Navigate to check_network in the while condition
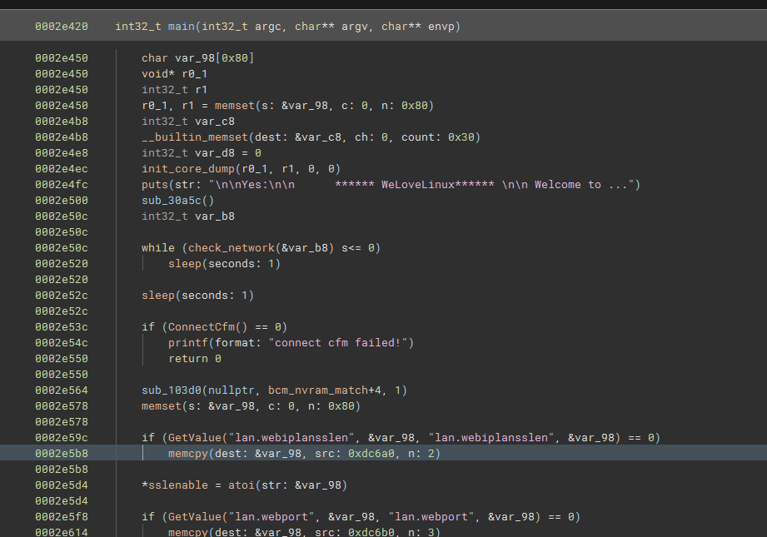This screenshot has height=537, width=767. coord(232,248)
